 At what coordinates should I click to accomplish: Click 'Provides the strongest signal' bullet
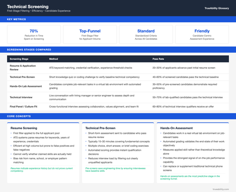pyautogui.click(x=194, y=160)
